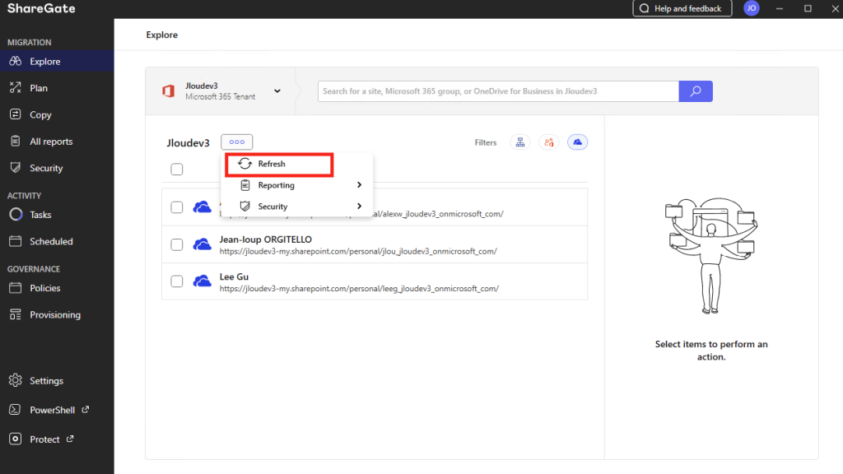
Task: Toggle the sites filter icon
Action: pyautogui.click(x=520, y=142)
